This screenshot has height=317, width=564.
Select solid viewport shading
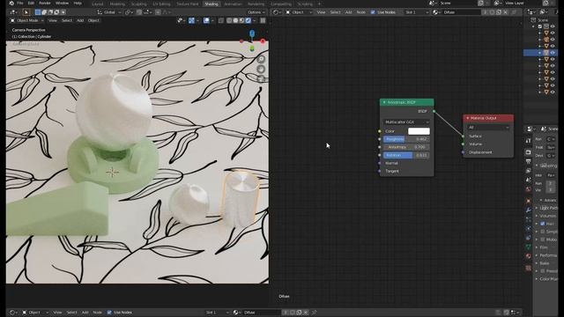(235, 20)
